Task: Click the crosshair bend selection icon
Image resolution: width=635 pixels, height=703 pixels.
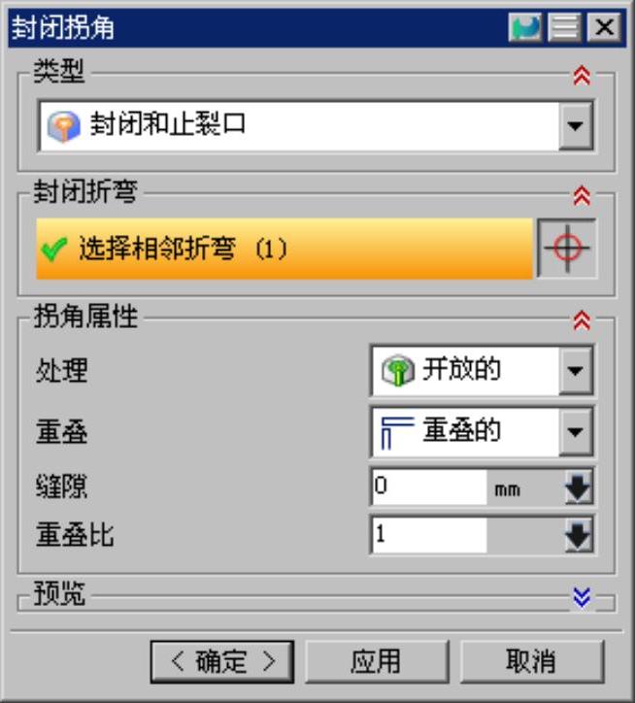Action: tap(567, 248)
